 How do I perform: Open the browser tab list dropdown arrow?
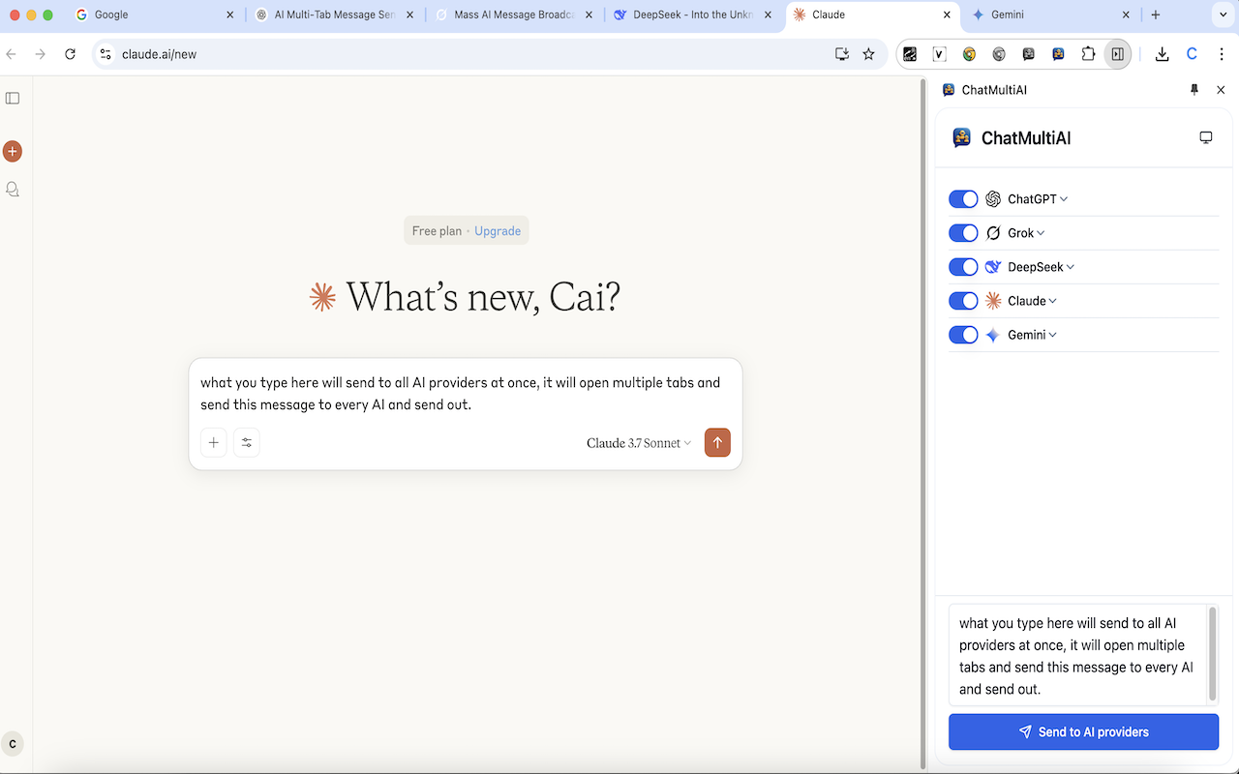(1224, 15)
